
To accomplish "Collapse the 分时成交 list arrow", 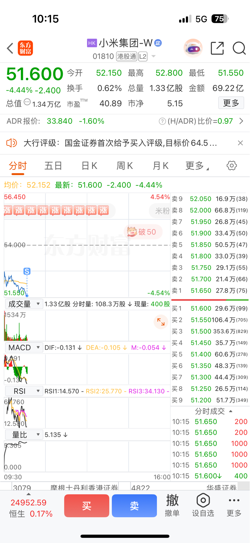I will pyautogui.click(x=231, y=411).
